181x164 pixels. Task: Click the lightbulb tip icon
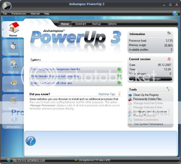(x=119, y=94)
